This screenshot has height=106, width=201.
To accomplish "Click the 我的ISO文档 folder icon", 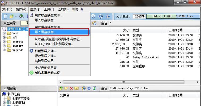I will pyautogui.click(x=9, y=98).
